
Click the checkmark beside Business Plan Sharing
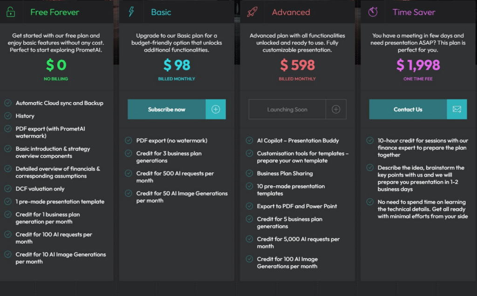249,173
